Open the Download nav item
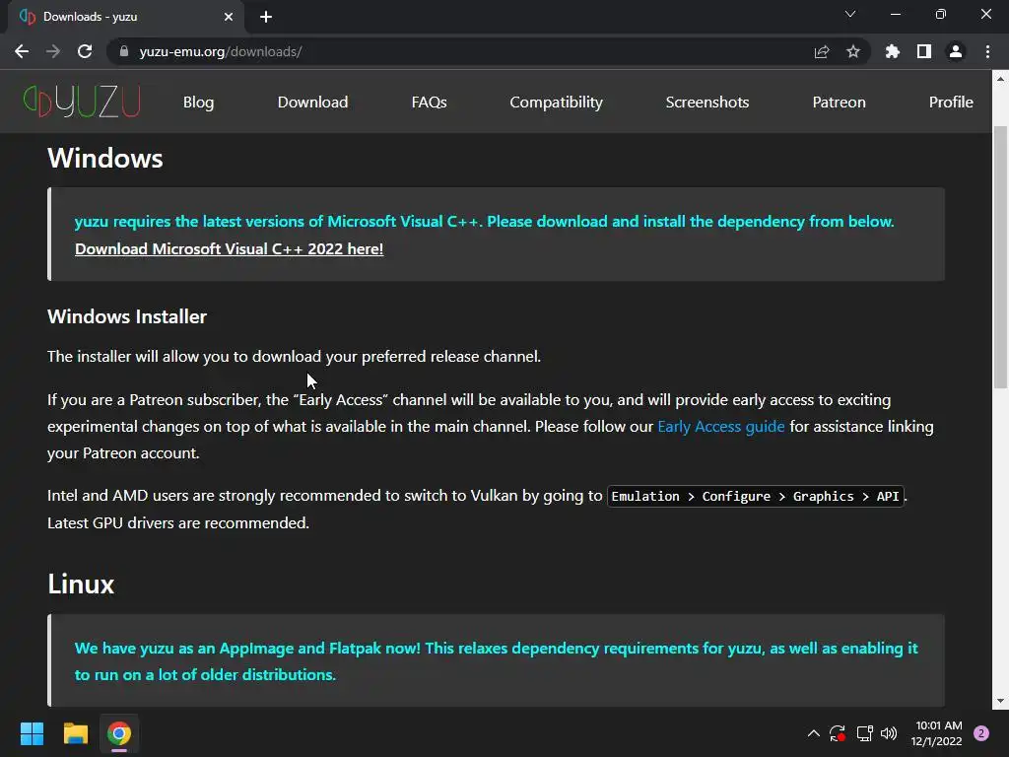The height and width of the screenshot is (757, 1009). (x=312, y=103)
